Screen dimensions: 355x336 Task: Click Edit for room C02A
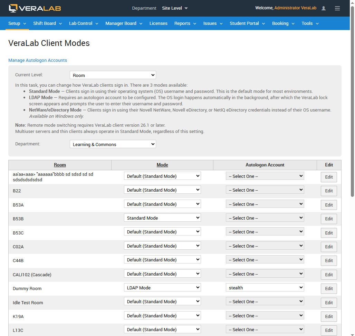point(329,247)
